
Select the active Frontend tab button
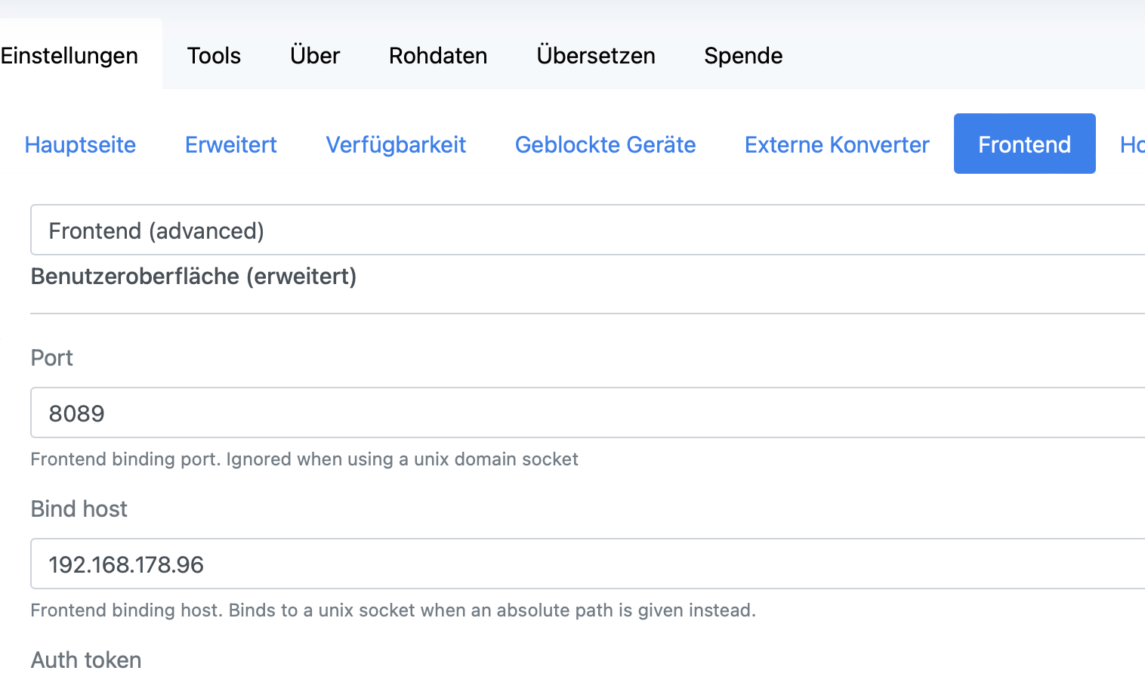[1024, 144]
